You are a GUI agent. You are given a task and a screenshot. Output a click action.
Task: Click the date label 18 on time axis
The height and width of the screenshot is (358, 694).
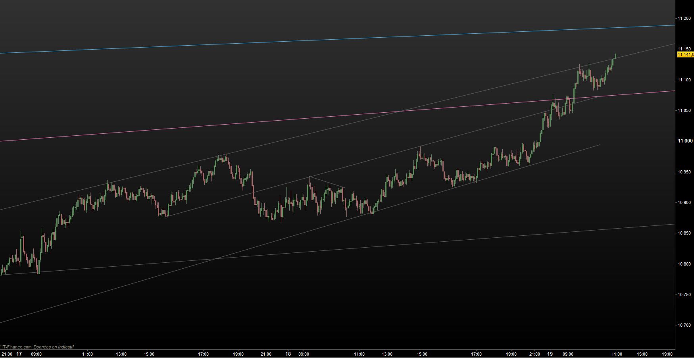pos(288,354)
